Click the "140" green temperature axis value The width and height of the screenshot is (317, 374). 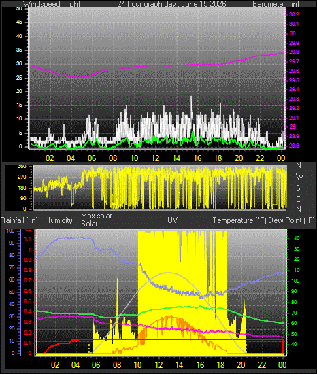(295, 238)
